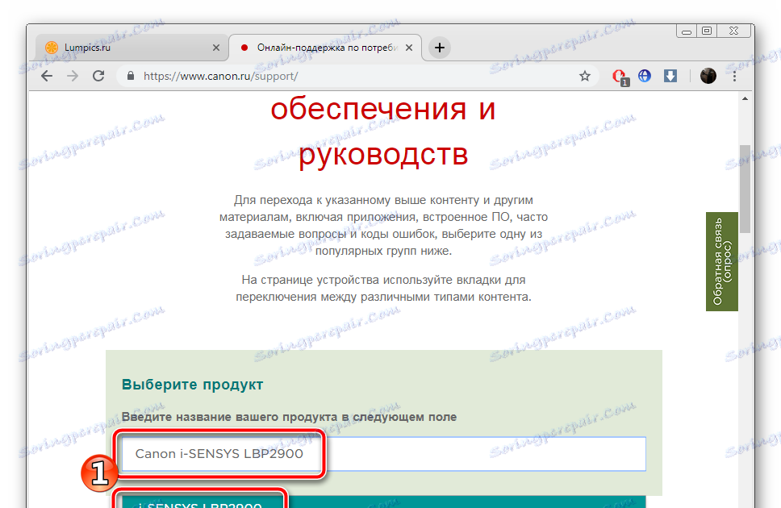Select the i-SENSYS LBP2900 suggestion
The height and width of the screenshot is (508, 781).
[384, 502]
